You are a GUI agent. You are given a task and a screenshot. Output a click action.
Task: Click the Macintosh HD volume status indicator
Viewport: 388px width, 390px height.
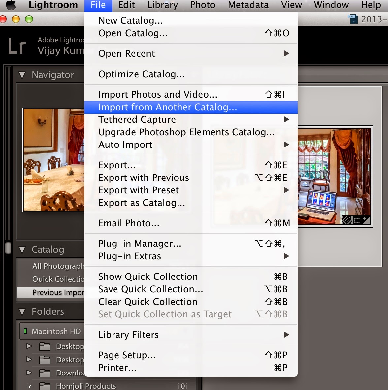pos(25,331)
